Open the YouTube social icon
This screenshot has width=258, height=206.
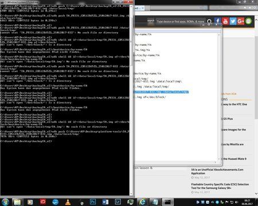[x=225, y=21]
